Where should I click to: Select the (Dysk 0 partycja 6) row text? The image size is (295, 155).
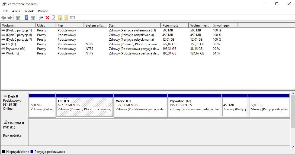pyautogui.click(x=19, y=35)
